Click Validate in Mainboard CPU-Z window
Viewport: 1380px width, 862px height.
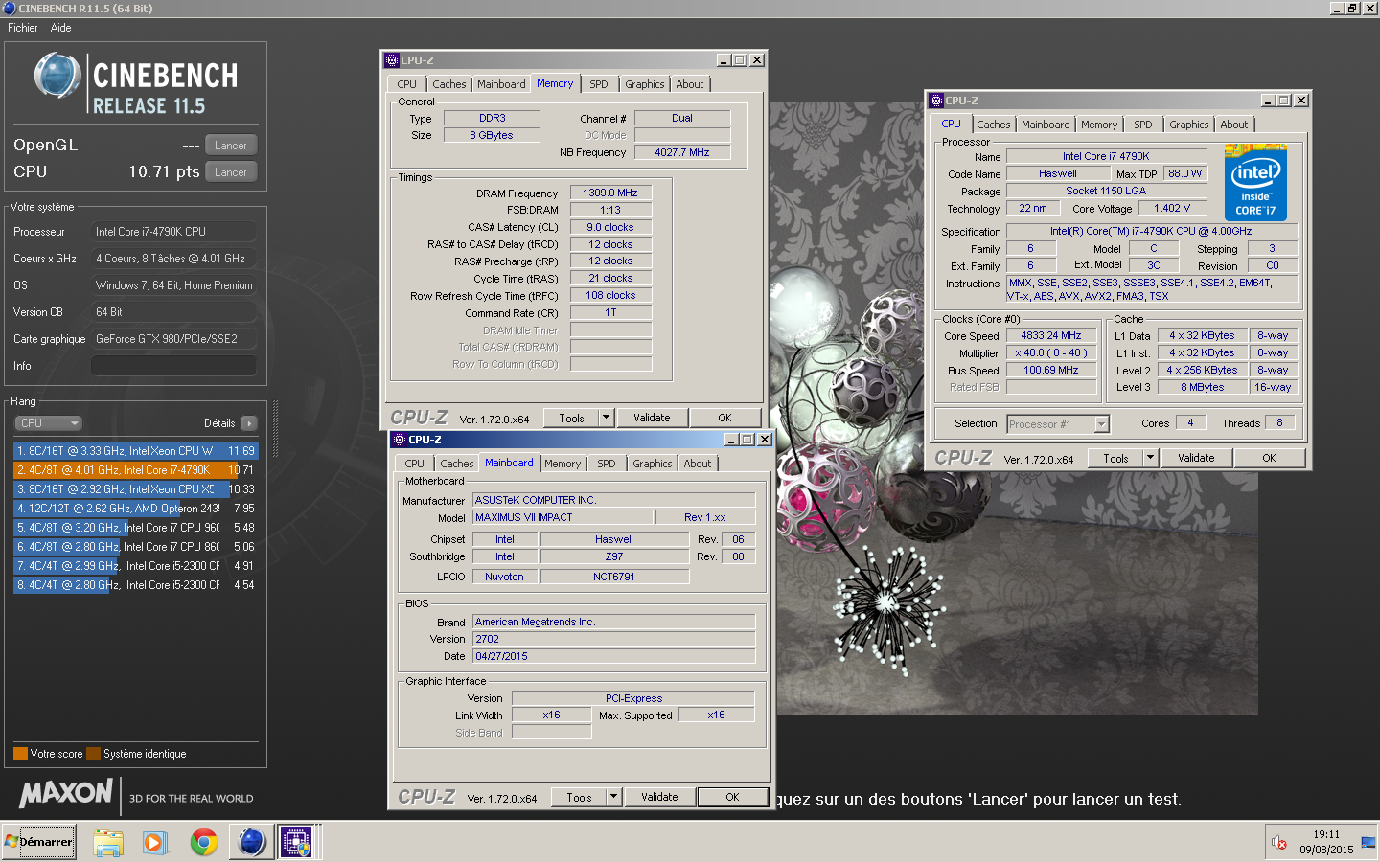pos(659,798)
